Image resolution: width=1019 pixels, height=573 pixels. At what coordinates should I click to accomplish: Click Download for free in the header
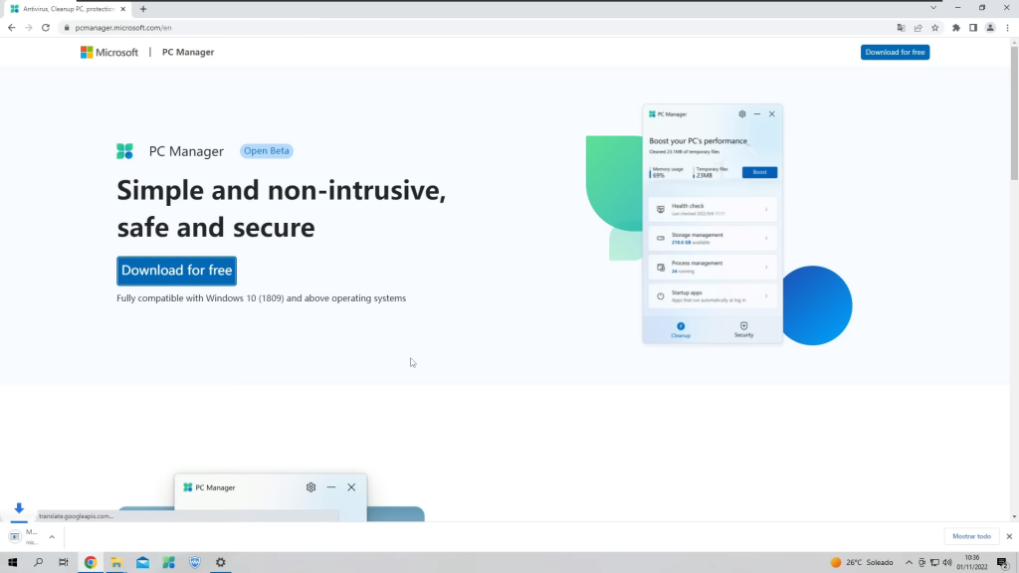pos(895,52)
